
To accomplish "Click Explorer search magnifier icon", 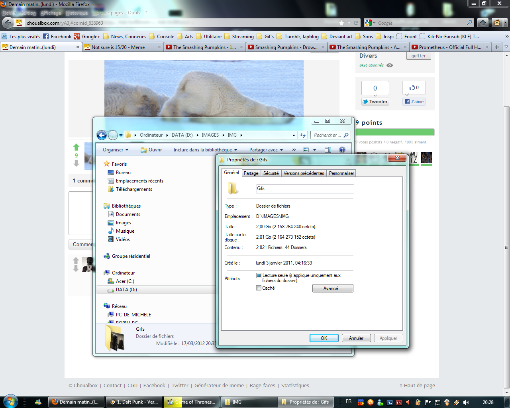I will pos(346,135).
